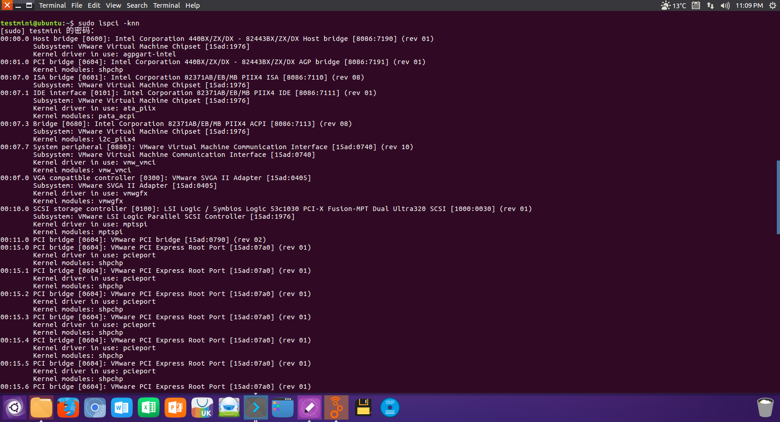The width and height of the screenshot is (780, 422).
Task: Click the '00:15.6 PCI bridge' Root Port line
Action: click(x=155, y=387)
